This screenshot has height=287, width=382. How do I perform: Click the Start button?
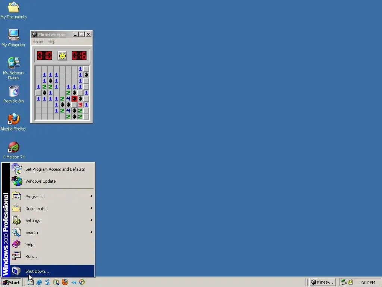click(11, 283)
